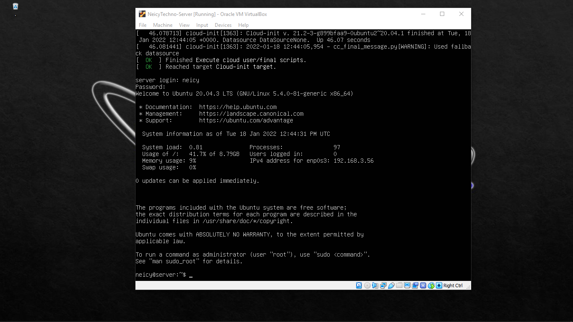Click the VirtualBox app icon in title bar

click(142, 14)
